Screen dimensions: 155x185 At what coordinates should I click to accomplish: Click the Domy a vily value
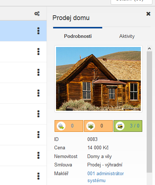coord(99,156)
